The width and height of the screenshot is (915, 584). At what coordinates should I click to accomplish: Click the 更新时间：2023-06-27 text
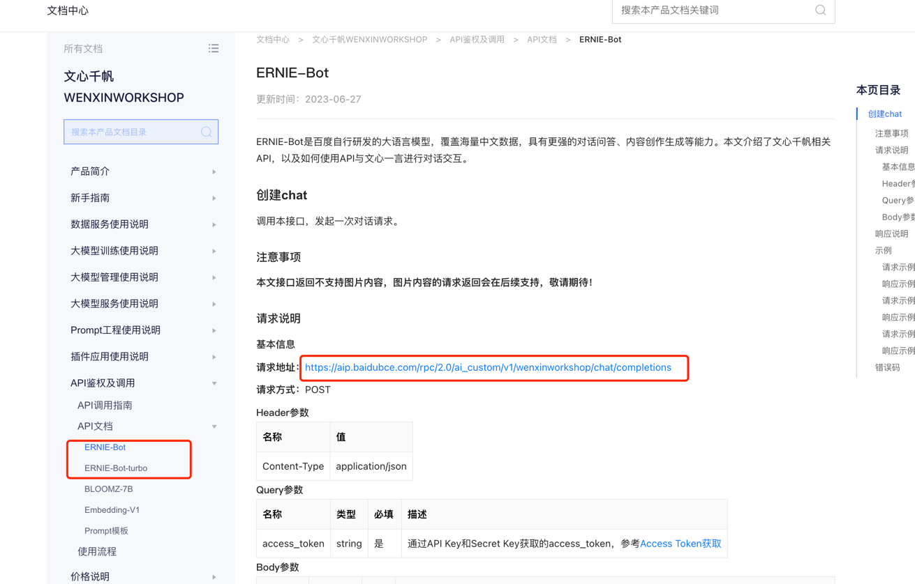coord(308,100)
